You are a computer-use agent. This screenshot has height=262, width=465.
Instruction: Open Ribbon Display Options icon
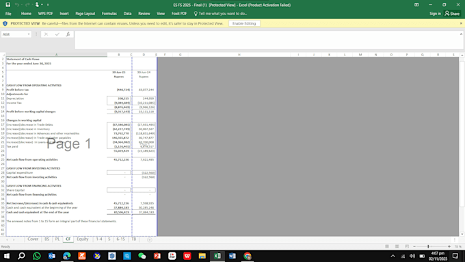pos(416,5)
